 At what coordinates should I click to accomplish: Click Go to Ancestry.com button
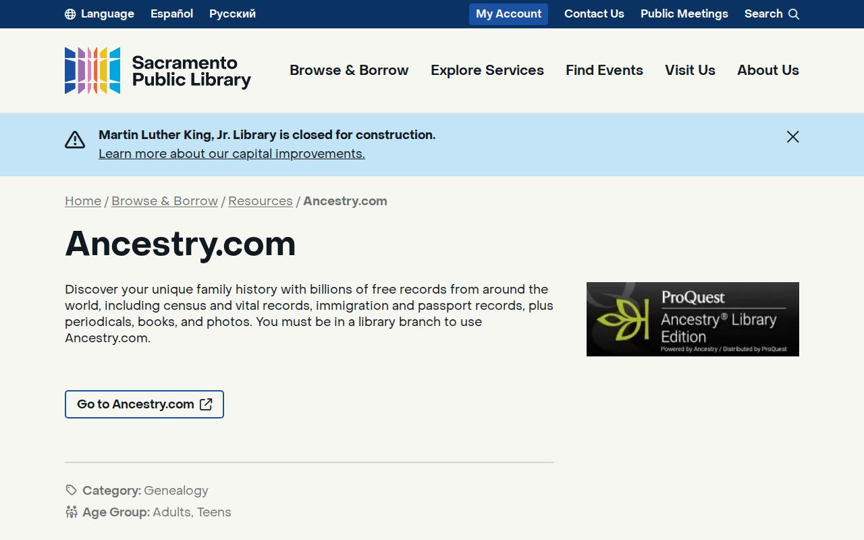tap(144, 404)
